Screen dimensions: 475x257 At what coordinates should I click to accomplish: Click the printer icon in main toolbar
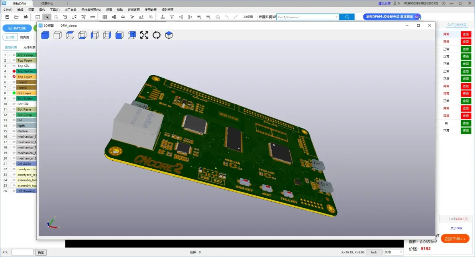click(x=26, y=17)
